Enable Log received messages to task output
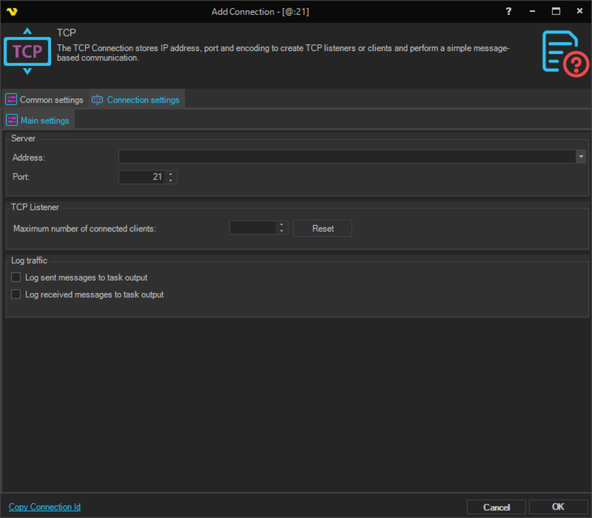592x518 pixels. (x=16, y=294)
